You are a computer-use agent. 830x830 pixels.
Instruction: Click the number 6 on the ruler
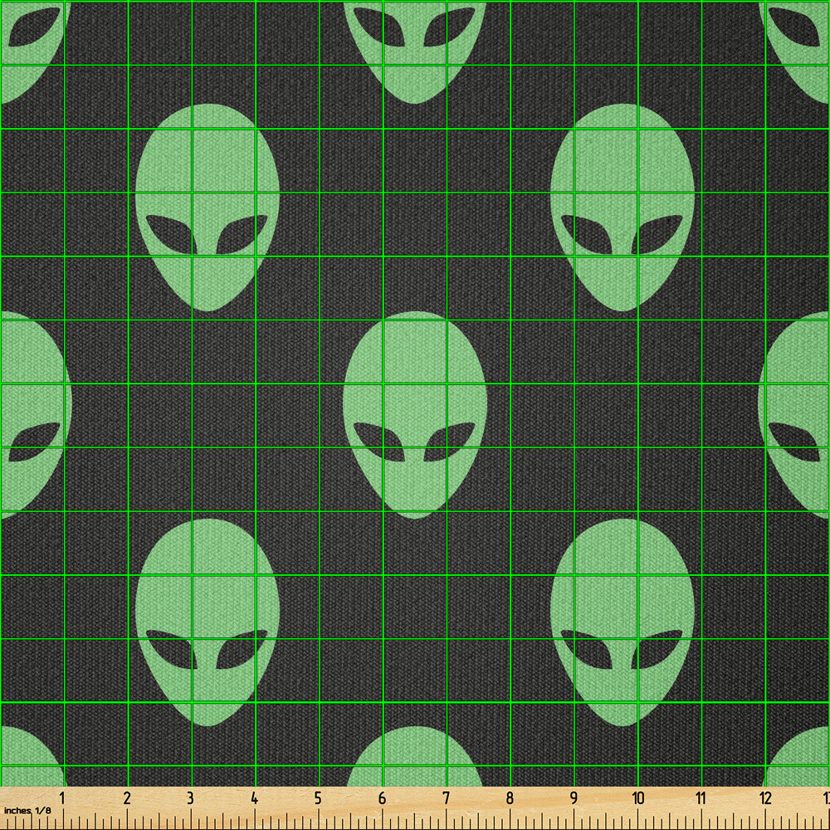tap(382, 798)
